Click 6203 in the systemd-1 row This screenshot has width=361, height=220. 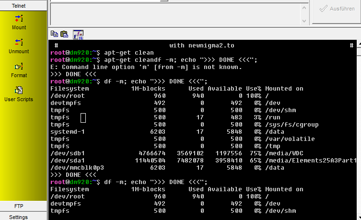click(158, 132)
